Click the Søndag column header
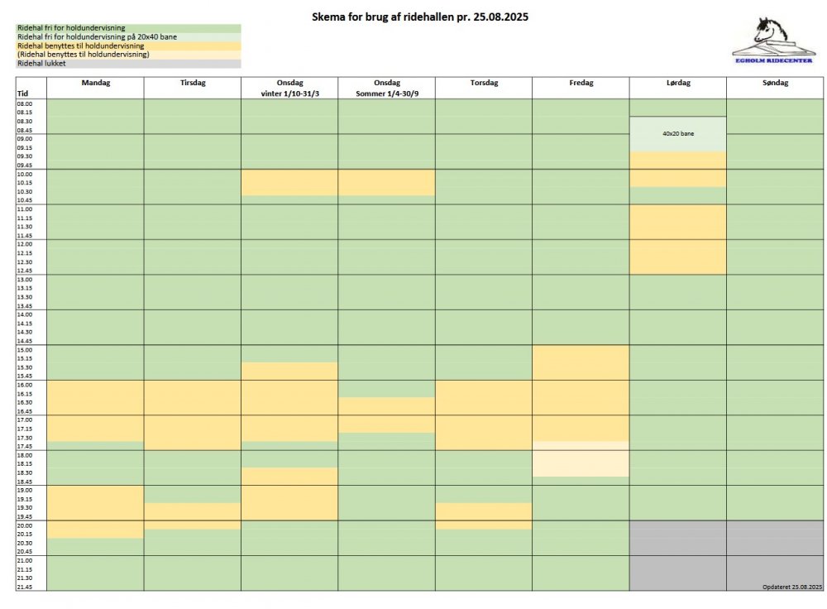This screenshot has height=609, width=827. pos(775,84)
